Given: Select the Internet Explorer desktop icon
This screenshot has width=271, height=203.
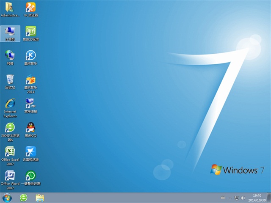Looking at the screenshot, I should pos(10,108).
